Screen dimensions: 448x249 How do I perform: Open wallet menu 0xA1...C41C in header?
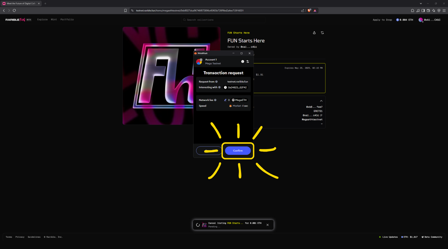pos(430,20)
